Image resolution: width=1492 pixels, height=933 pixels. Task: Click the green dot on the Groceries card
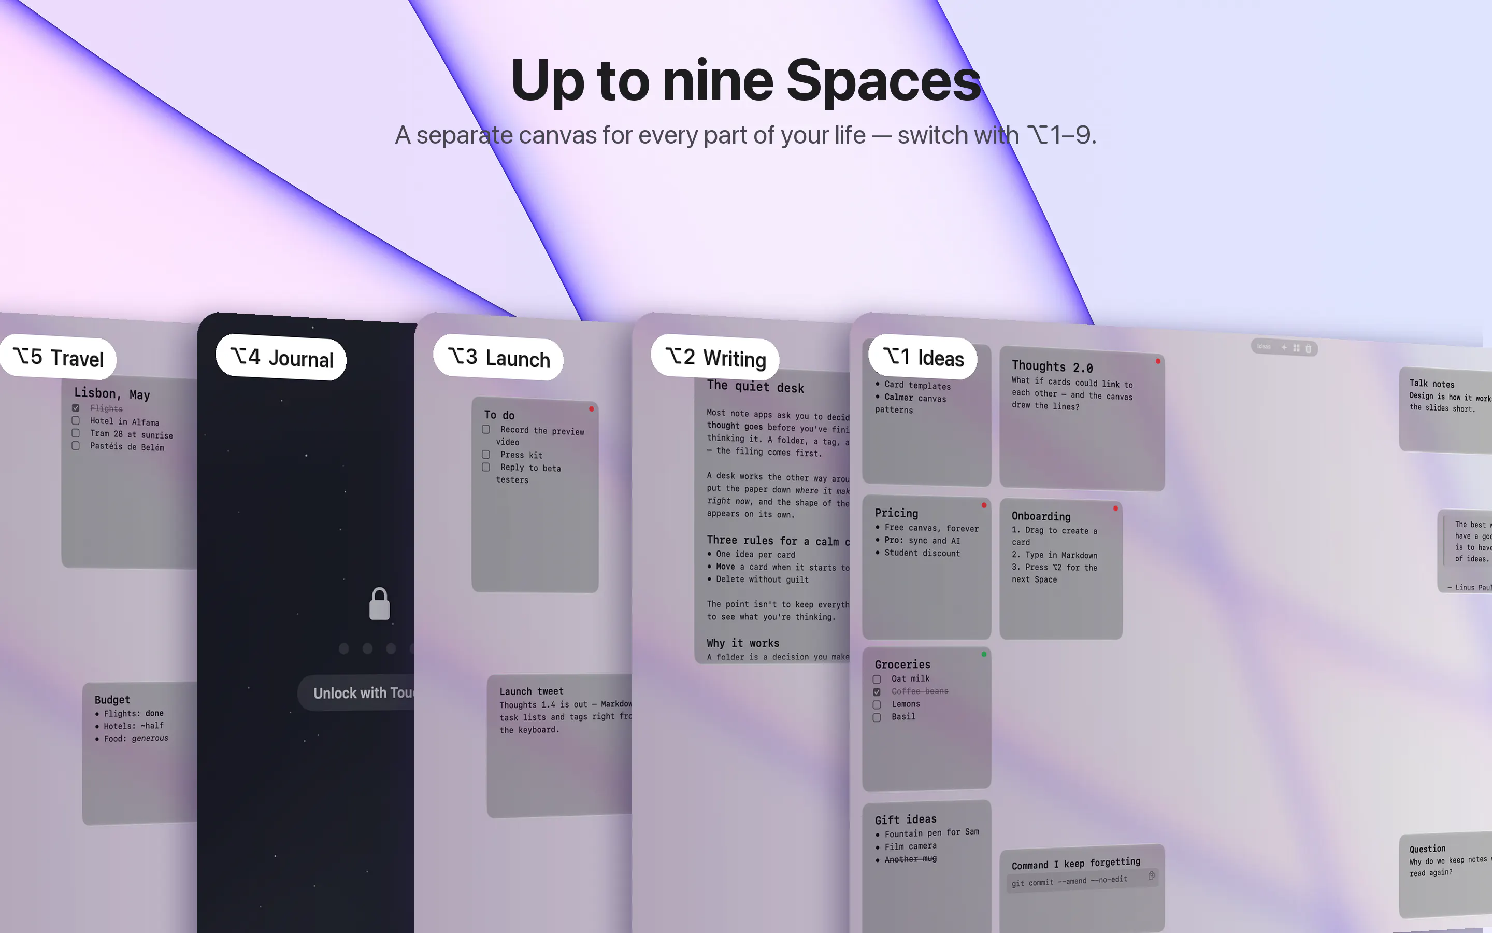(x=984, y=654)
